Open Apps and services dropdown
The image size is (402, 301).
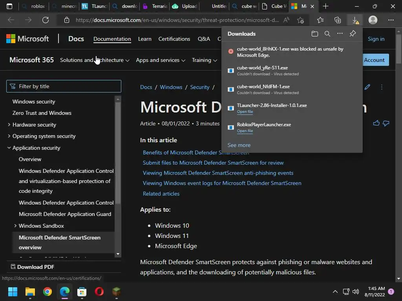point(161,60)
